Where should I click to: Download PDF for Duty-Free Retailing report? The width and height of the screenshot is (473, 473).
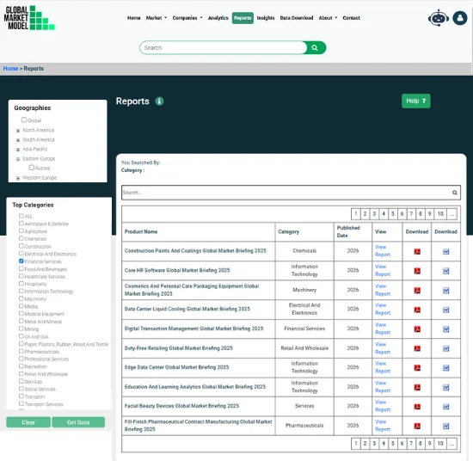[x=417, y=348]
